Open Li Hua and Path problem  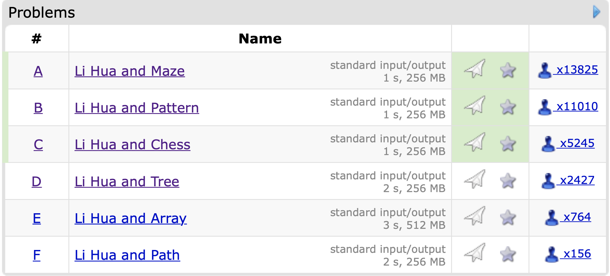(x=127, y=255)
